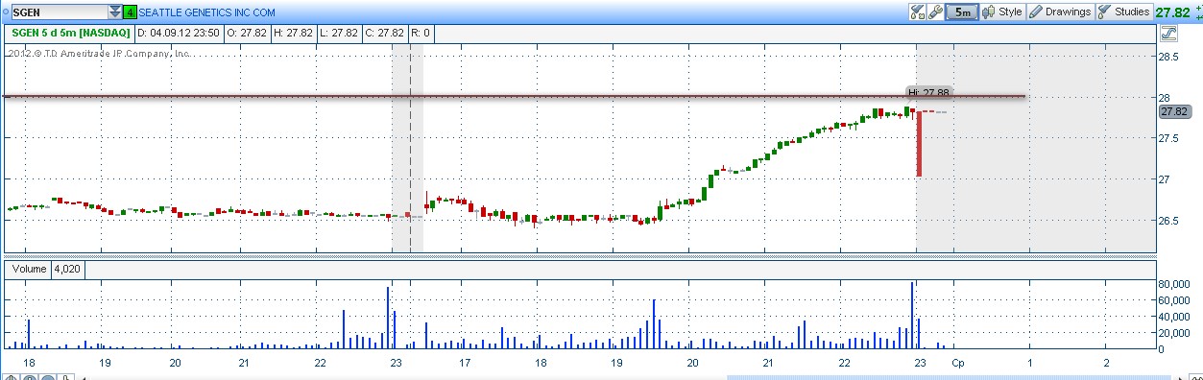Click the green 27.82 quote in the header
The width and height of the screenshot is (1203, 380).
tap(1172, 12)
